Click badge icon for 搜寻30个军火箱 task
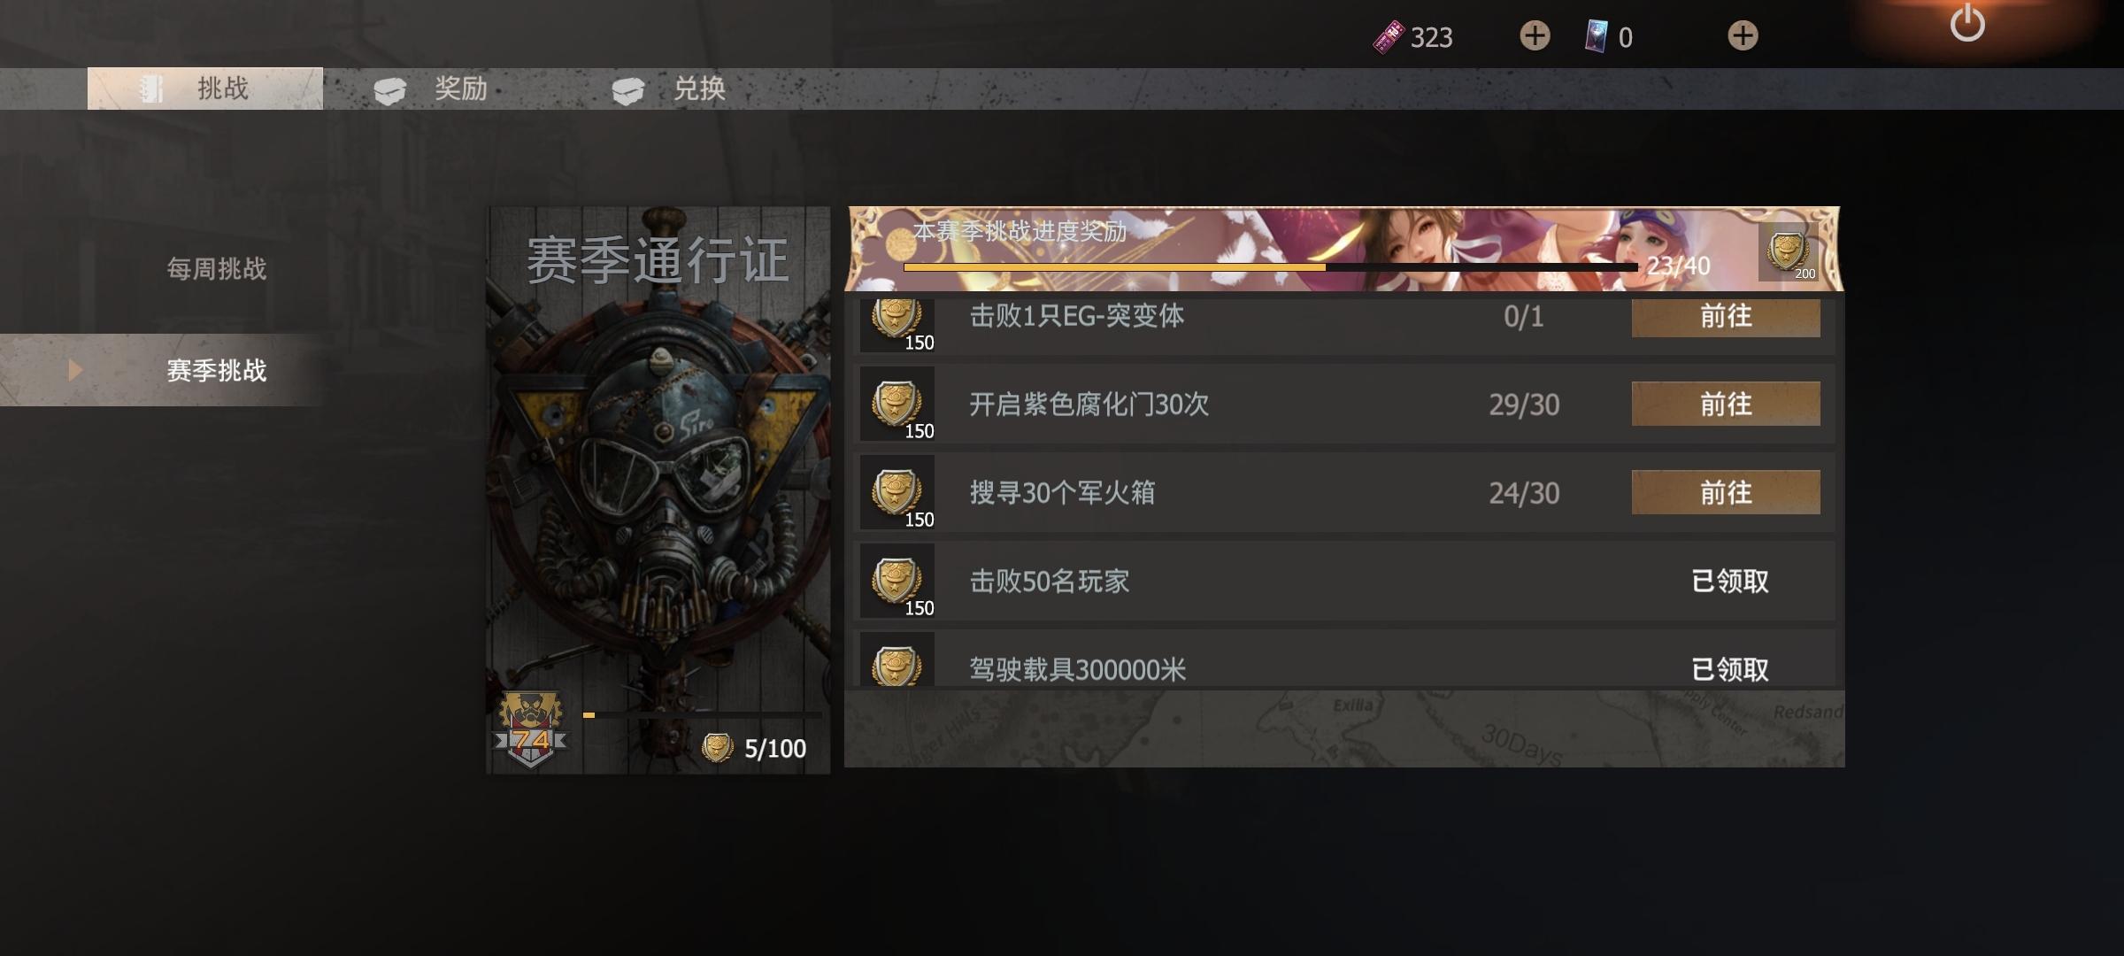This screenshot has height=956, width=2124. click(x=897, y=493)
